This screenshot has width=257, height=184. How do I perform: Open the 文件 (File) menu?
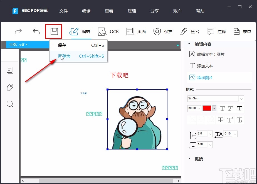tap(63, 11)
